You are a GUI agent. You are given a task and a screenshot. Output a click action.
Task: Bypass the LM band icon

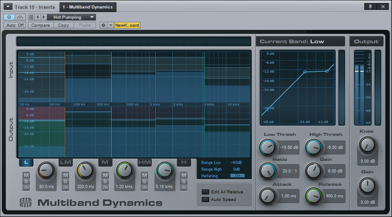66,188
